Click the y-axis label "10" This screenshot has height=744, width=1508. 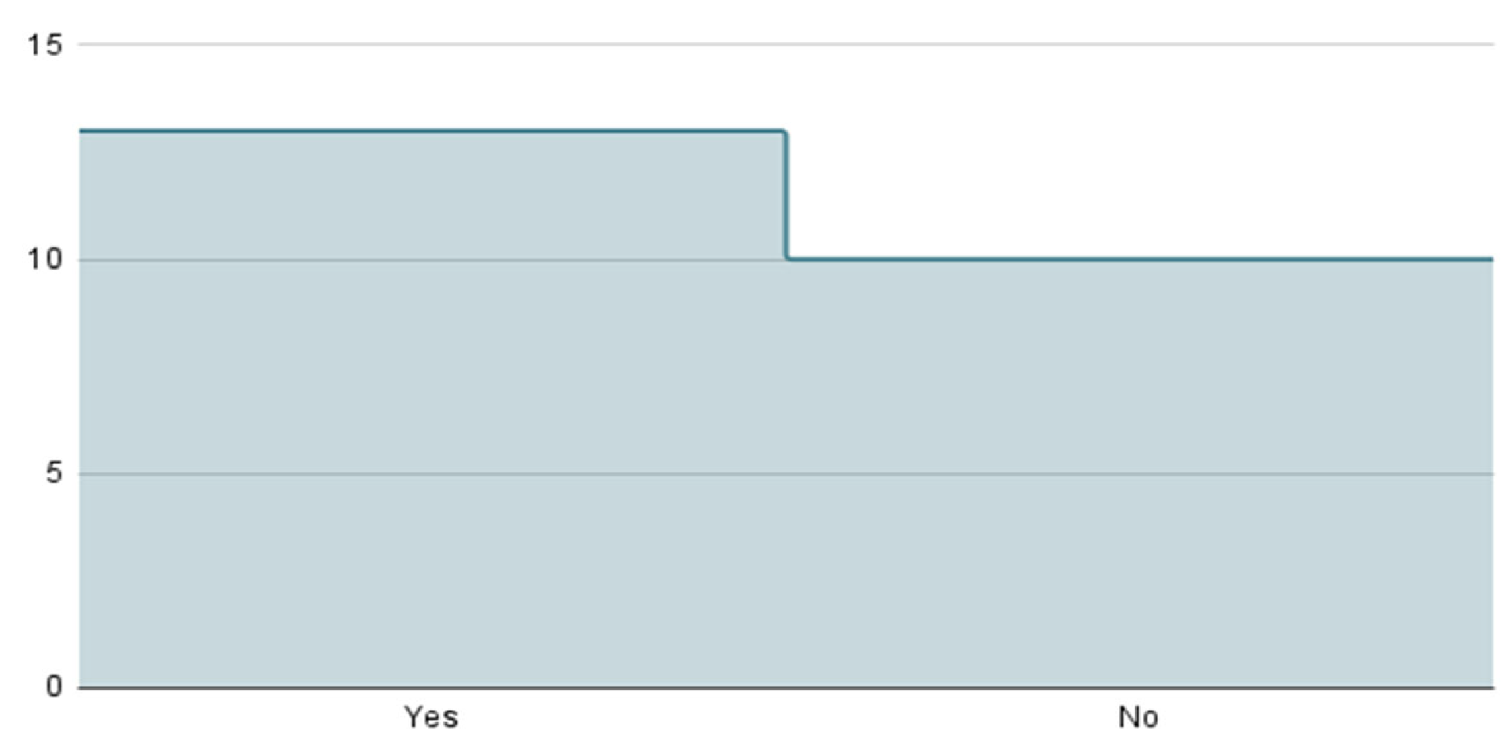point(44,259)
